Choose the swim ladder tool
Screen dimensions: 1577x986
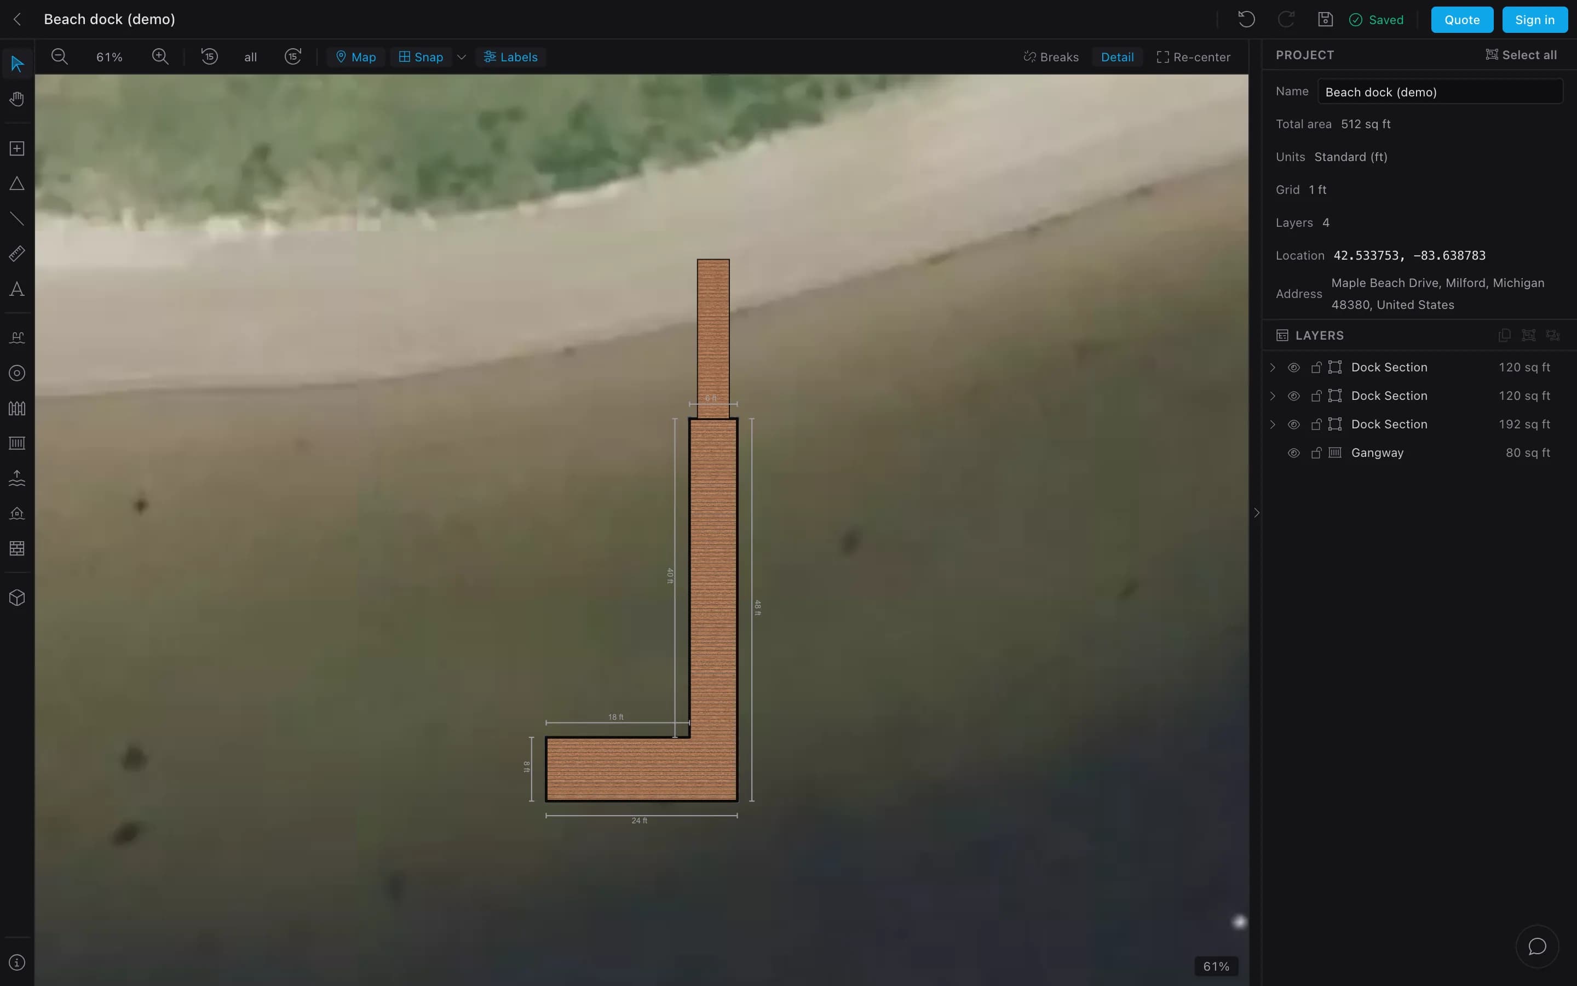pos(17,338)
